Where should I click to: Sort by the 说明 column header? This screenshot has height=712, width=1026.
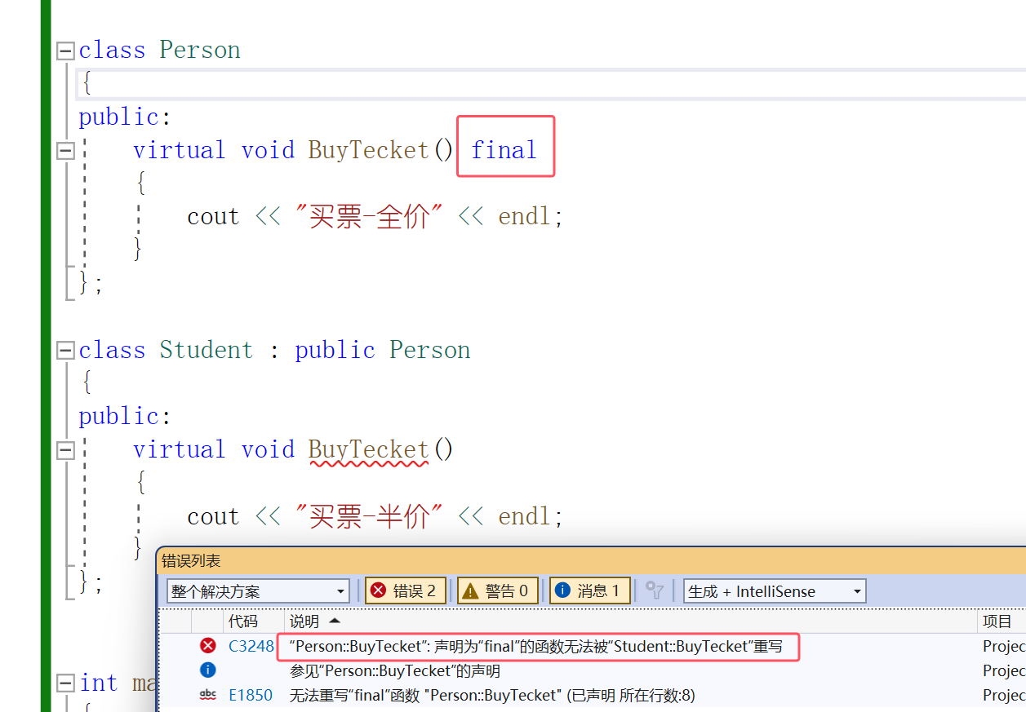click(x=304, y=621)
